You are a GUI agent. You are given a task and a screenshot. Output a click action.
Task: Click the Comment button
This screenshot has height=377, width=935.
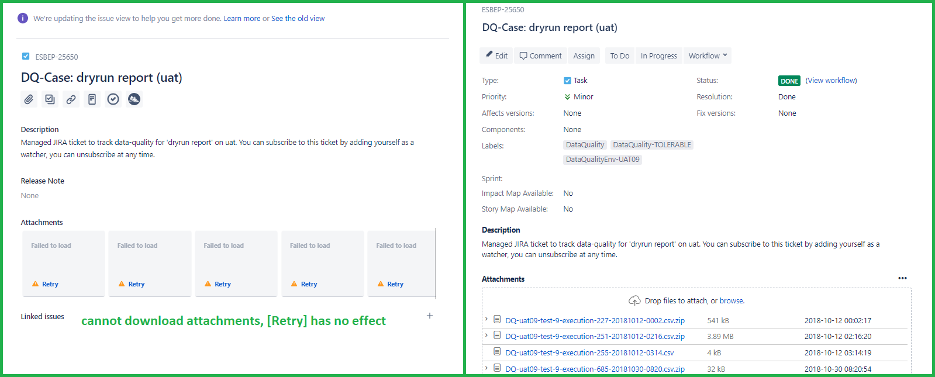pos(541,56)
